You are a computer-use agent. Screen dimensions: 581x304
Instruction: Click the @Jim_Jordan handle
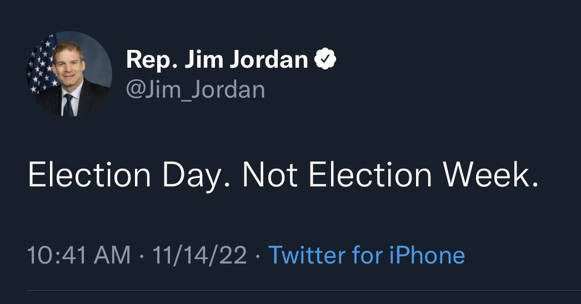click(196, 89)
